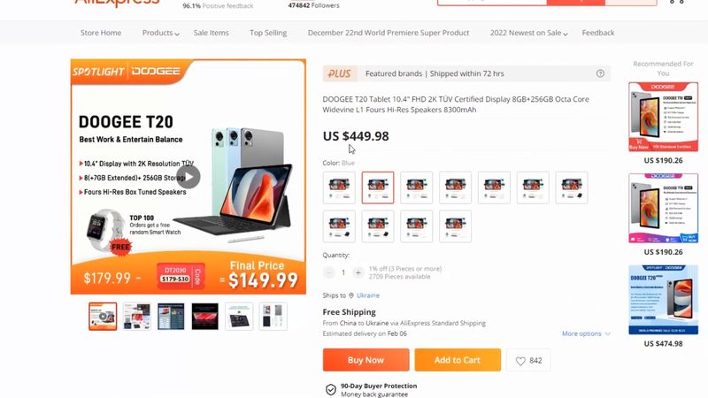708x398 pixels.
Task: Click the PLUS badge icon
Action: pyautogui.click(x=340, y=73)
